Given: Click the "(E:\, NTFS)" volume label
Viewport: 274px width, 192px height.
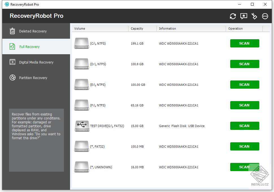Looking at the screenshot, I should coord(98,85).
